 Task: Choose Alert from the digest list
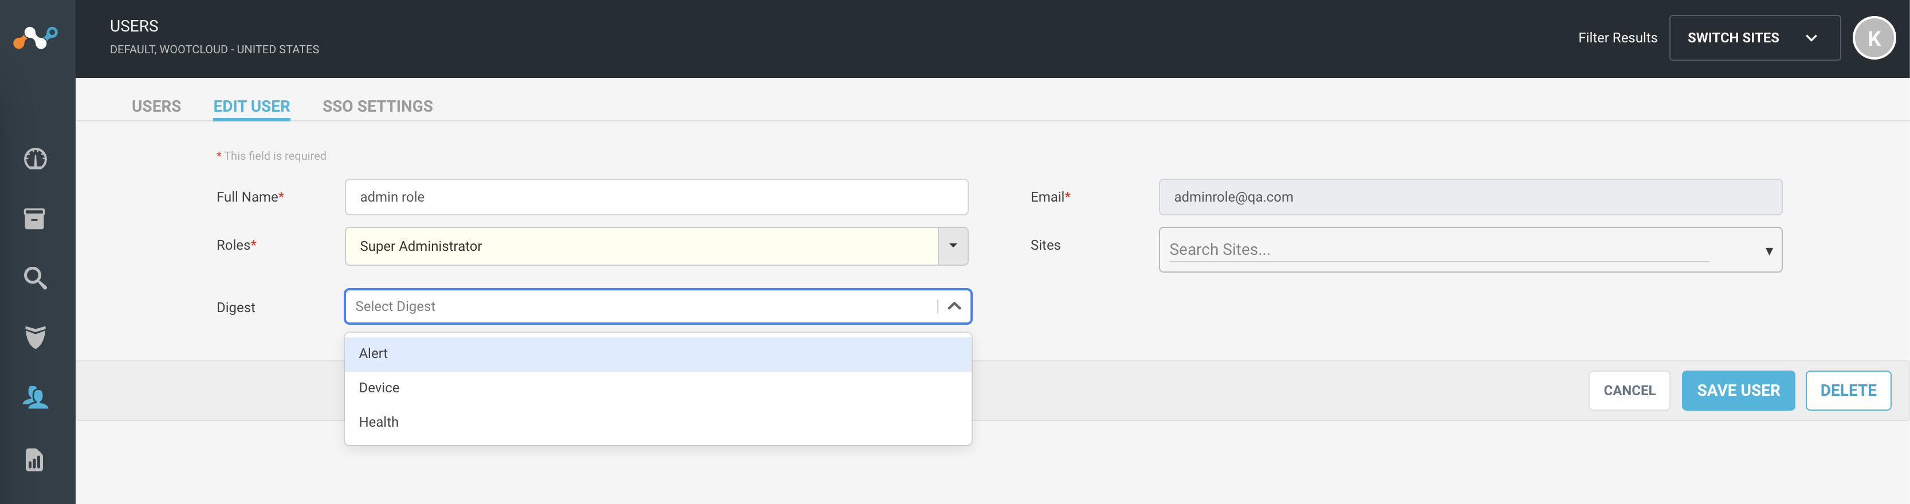[x=658, y=353]
